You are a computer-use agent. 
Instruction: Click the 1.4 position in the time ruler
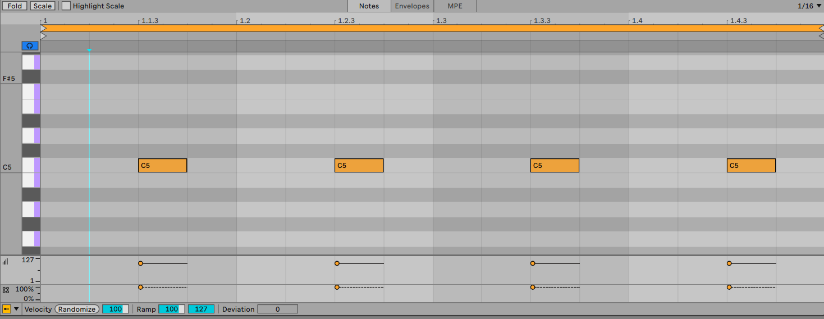[637, 21]
